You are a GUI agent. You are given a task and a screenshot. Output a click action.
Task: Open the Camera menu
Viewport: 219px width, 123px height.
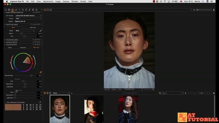[x=66, y=1]
